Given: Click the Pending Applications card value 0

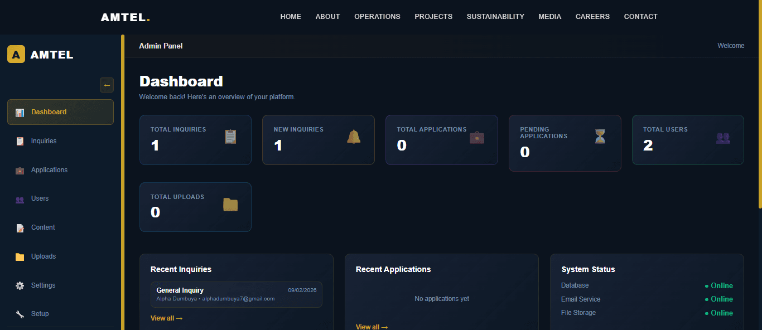Looking at the screenshot, I should (x=525, y=152).
